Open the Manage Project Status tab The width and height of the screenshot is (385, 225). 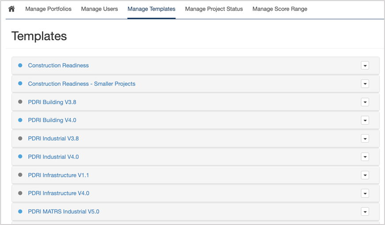pyautogui.click(x=214, y=9)
